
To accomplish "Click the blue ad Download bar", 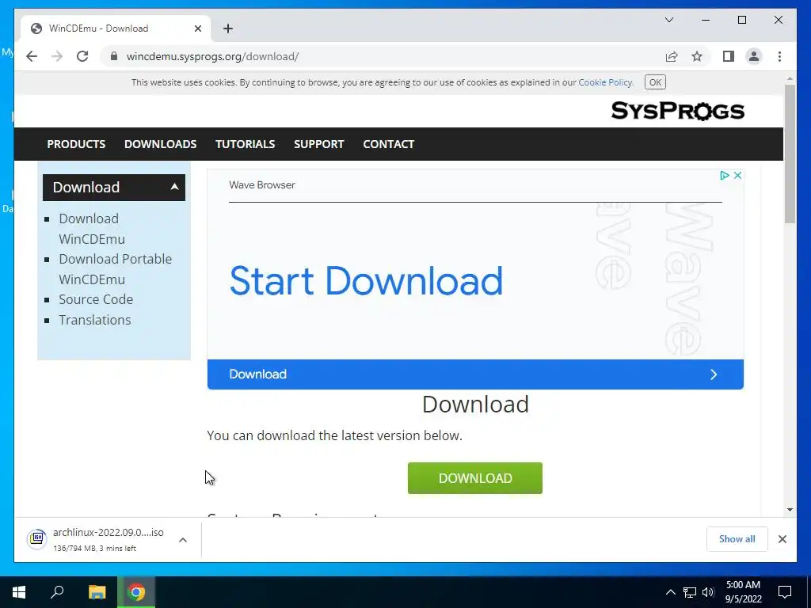I will tap(475, 374).
